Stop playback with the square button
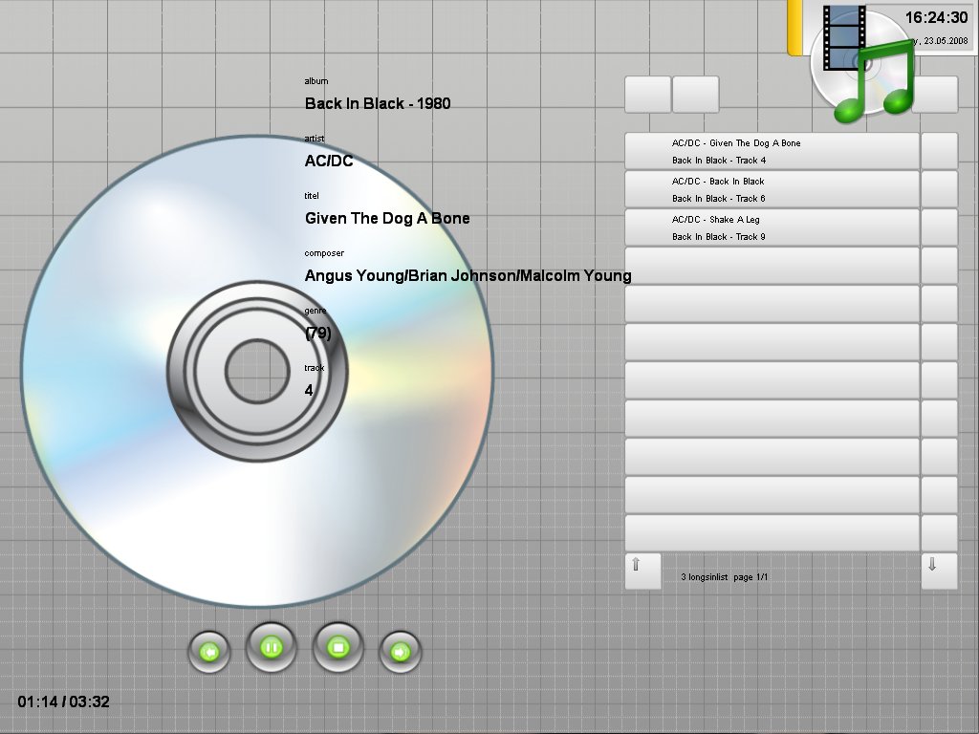 click(337, 647)
